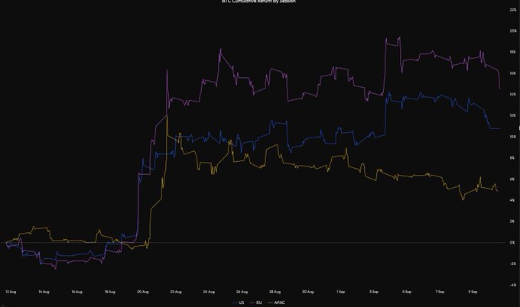The image size is (520, 307).
Task: Click the 2% y-axis label
Action: pos(513,221)
